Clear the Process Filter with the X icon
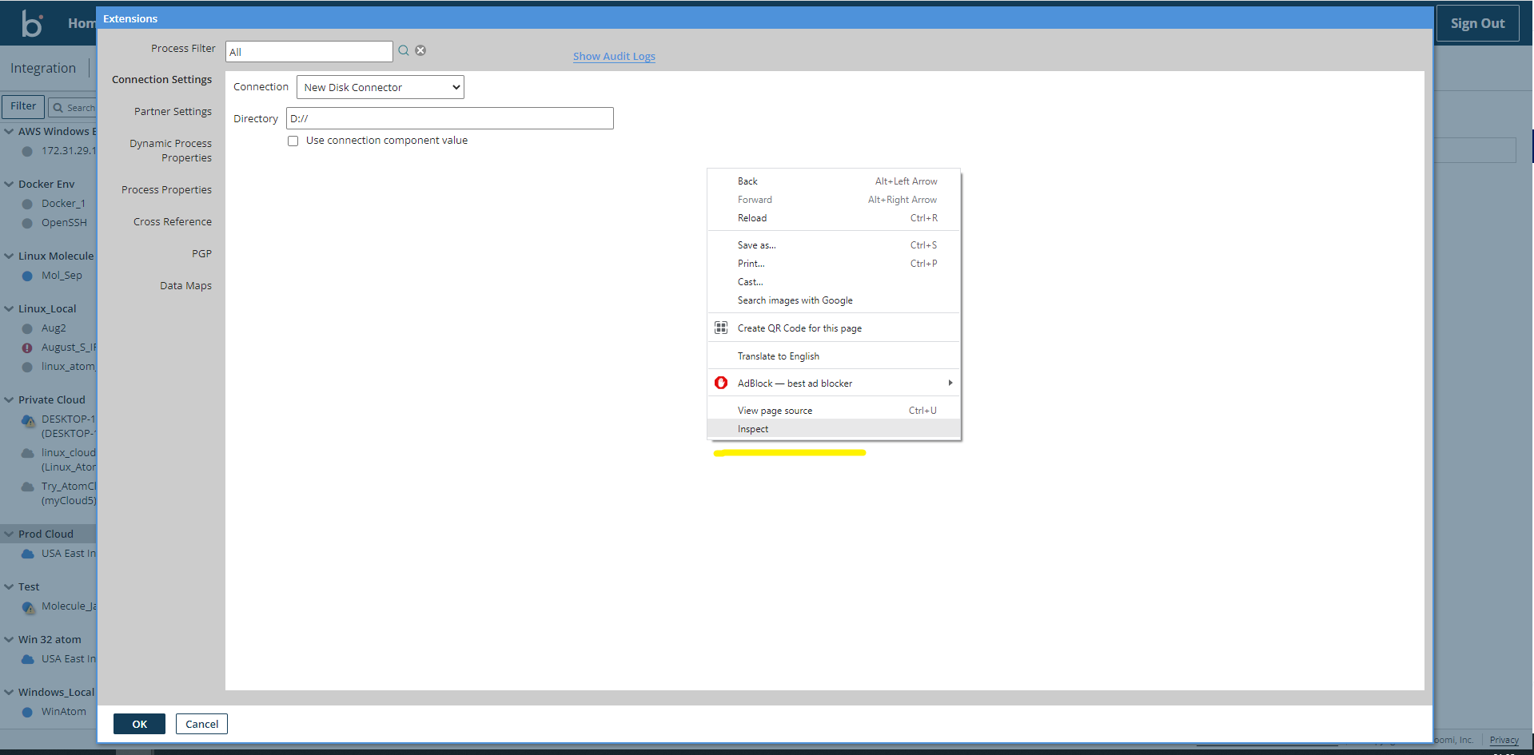This screenshot has width=1534, height=755. [420, 50]
